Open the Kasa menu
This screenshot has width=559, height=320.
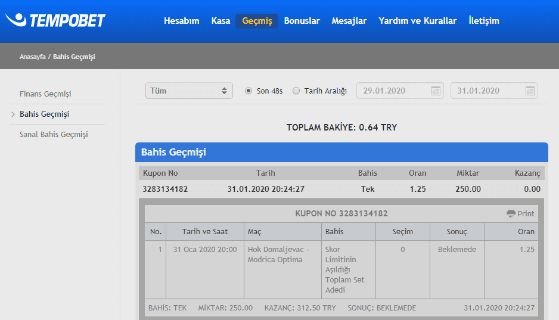[x=221, y=21]
